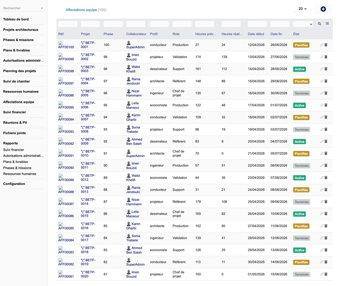
Task: Click the Terminée status badge in row AFF00099
Action: pyautogui.click(x=302, y=57)
